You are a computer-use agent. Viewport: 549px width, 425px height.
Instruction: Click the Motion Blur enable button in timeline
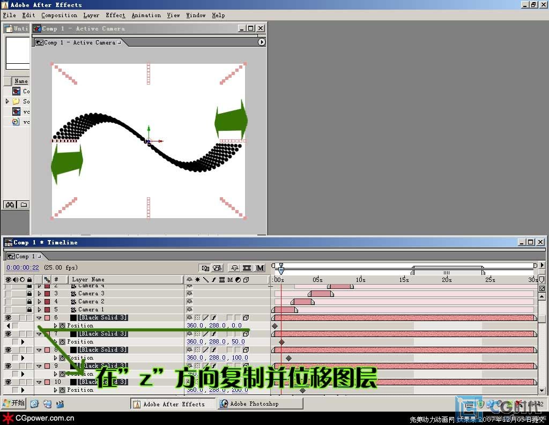point(260,268)
